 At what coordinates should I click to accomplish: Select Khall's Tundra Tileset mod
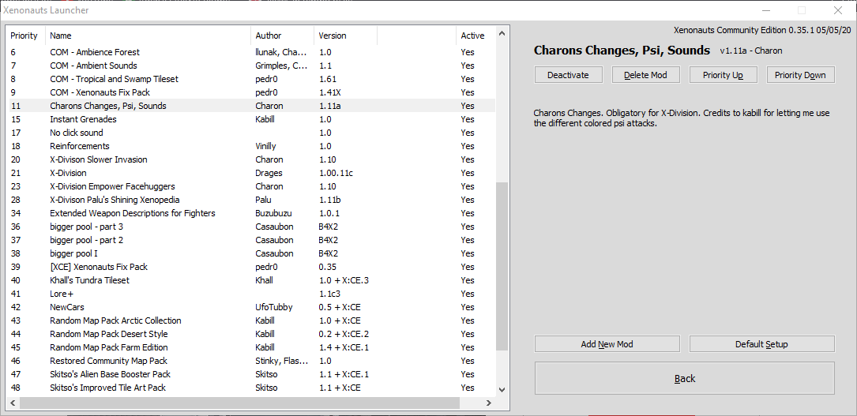(251, 280)
